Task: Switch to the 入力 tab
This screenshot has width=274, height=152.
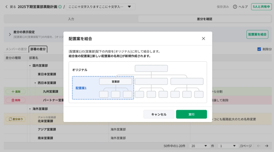Action: coord(71,19)
